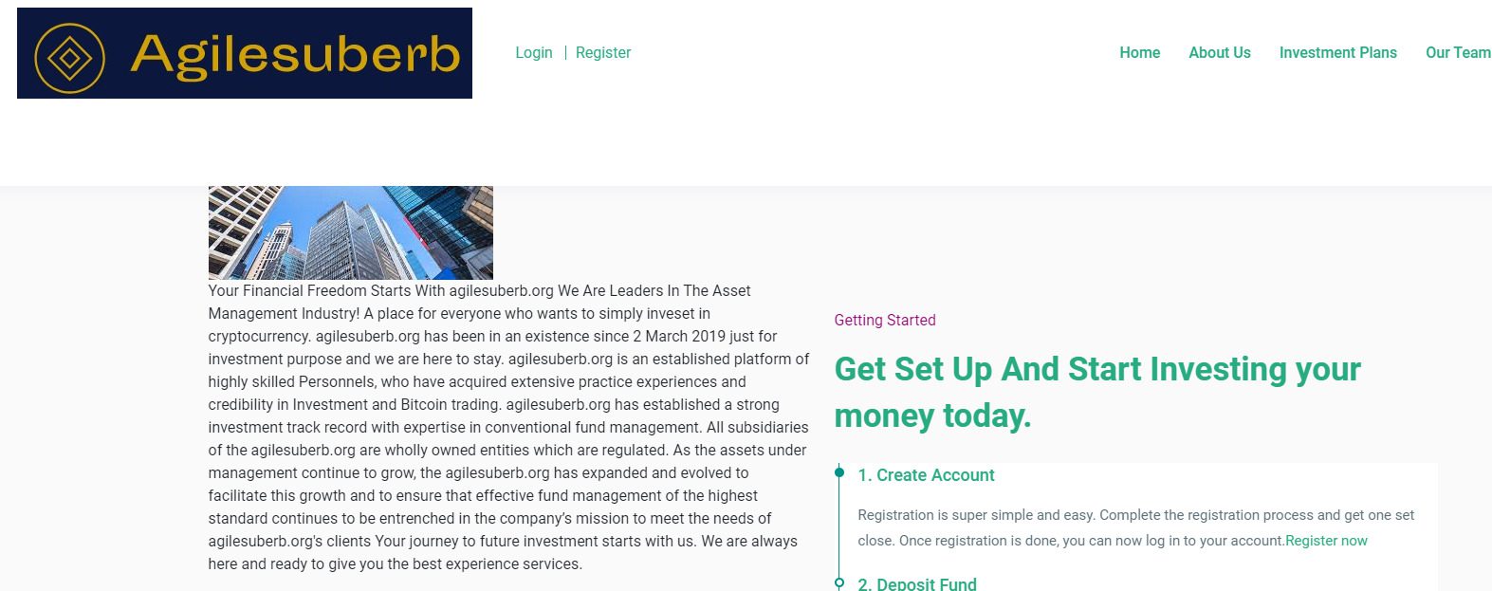
Task: Go to the Home menu item
Action: pos(1139,53)
